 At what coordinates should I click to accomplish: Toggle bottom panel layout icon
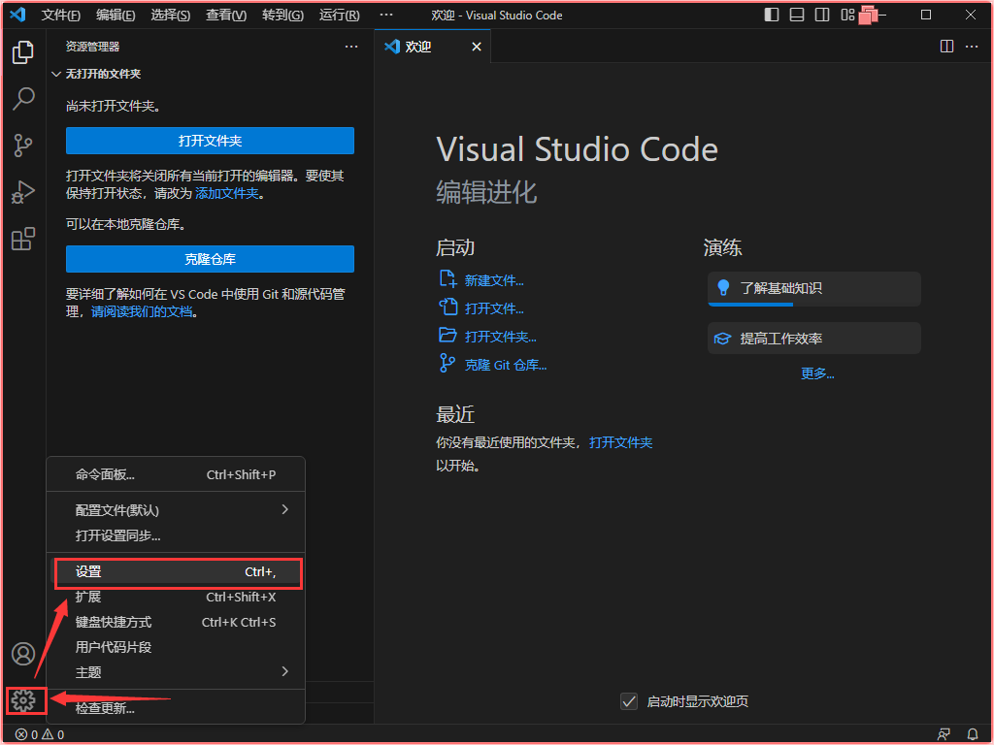click(x=797, y=15)
